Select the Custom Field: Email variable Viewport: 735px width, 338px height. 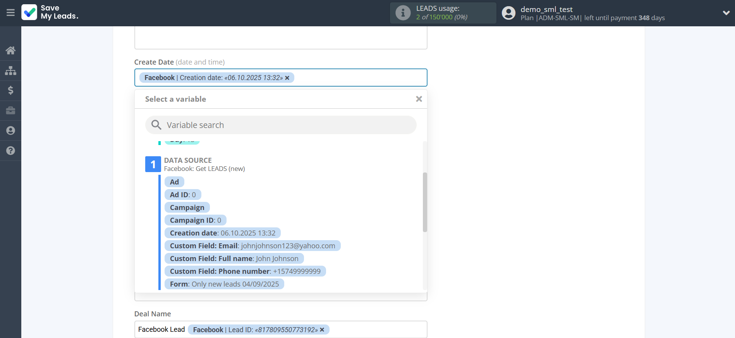(252, 246)
